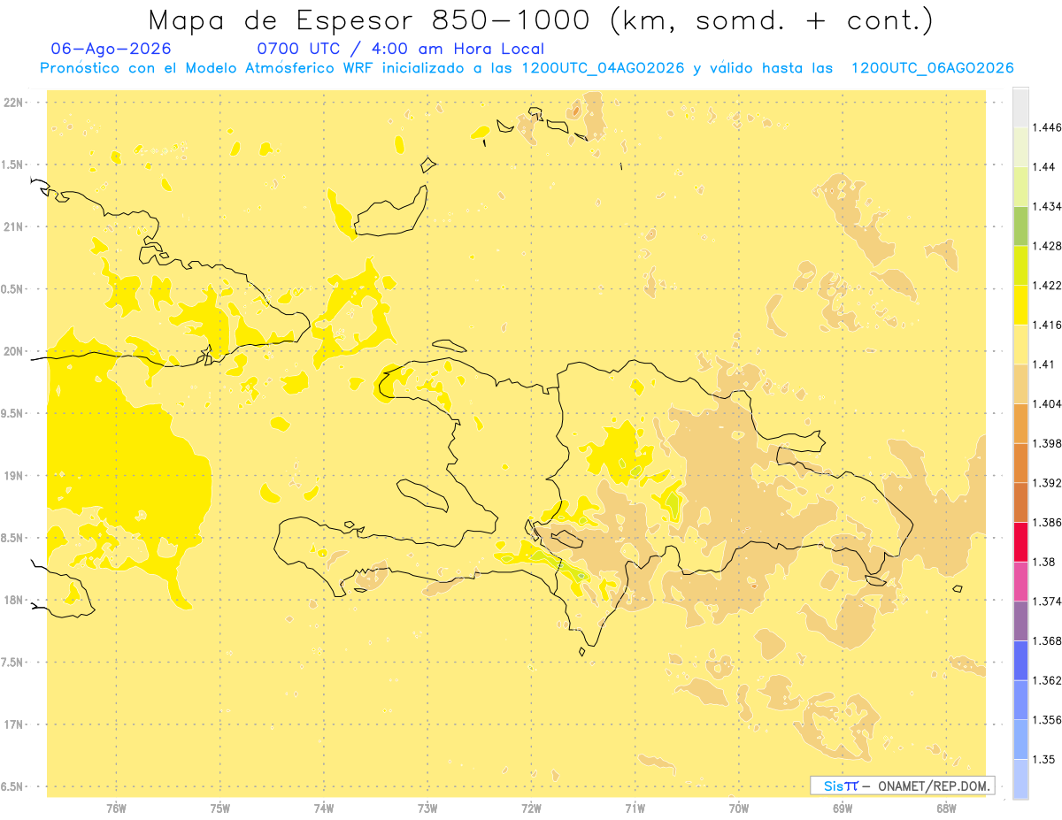Screen dimensions: 1062x820
Task: Click the 1.398 legend value
Action: tap(1047, 443)
